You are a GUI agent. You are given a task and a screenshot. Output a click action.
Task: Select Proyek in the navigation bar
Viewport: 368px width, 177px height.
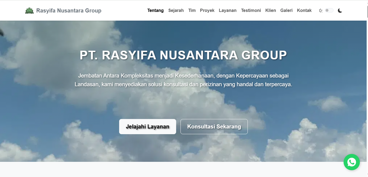coord(207,11)
